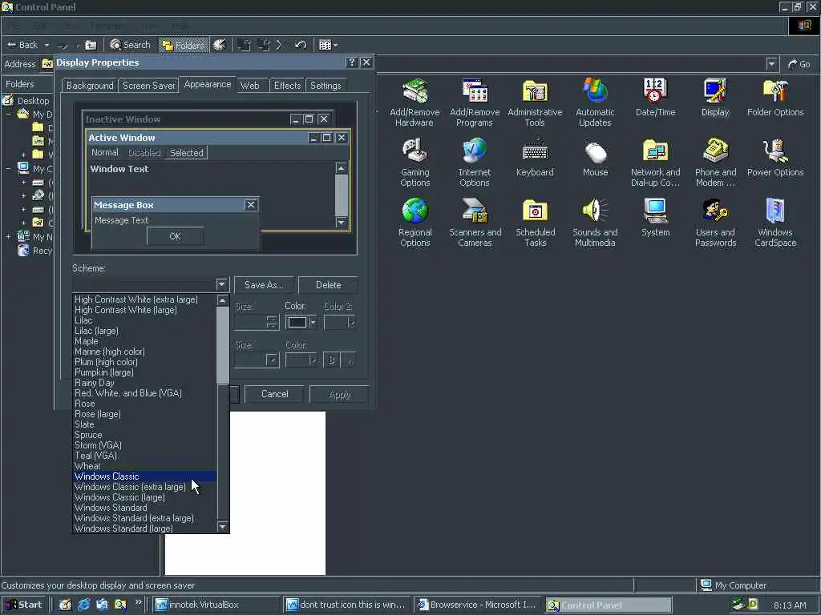Pick High Contrast White (large) scheme
Image resolution: width=821 pixels, height=615 pixels.
pos(144,310)
